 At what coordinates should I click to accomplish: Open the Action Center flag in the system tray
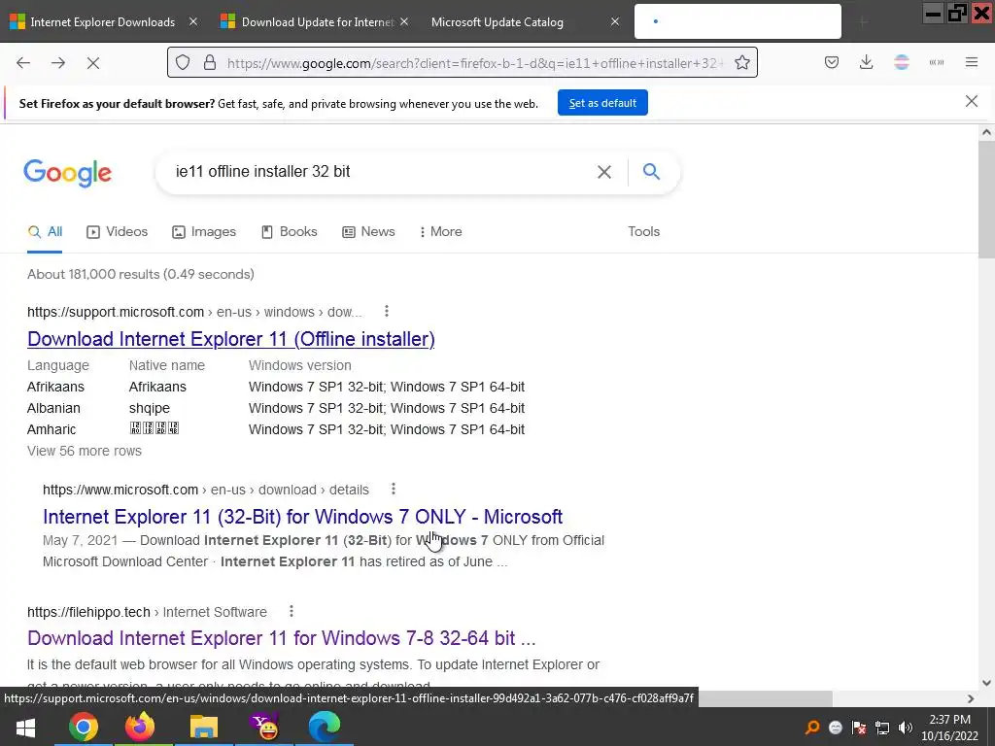[859, 728]
